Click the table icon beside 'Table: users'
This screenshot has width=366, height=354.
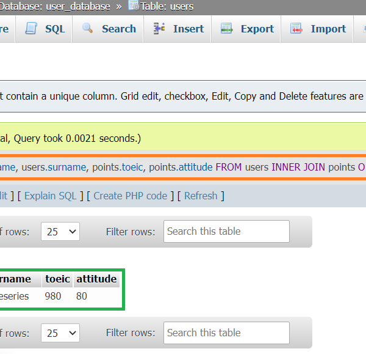[133, 6]
